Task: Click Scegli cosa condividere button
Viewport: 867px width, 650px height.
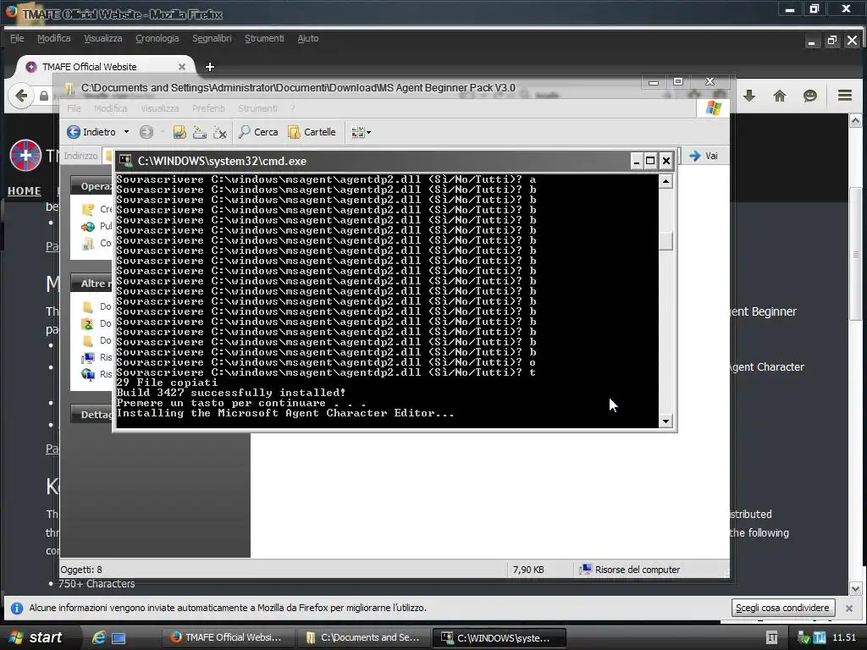Action: coord(782,608)
